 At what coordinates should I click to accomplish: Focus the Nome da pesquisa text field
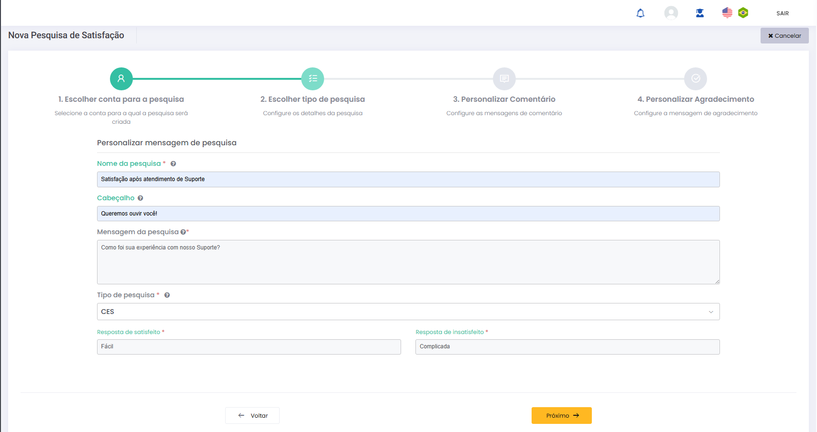[x=408, y=179]
